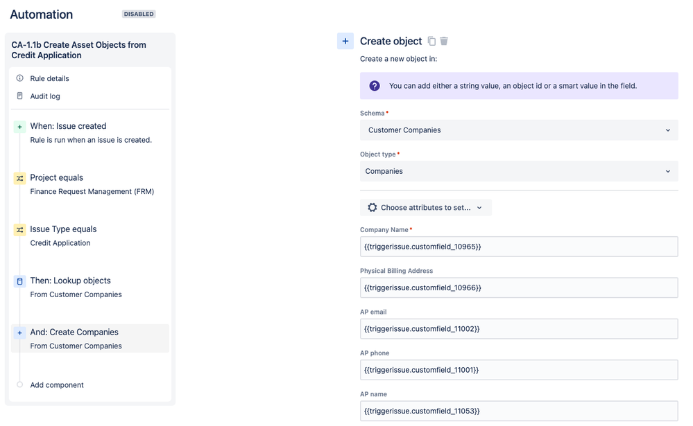693x426 pixels.
Task: Click the green plus icon for Issue created
Action: 20,127
